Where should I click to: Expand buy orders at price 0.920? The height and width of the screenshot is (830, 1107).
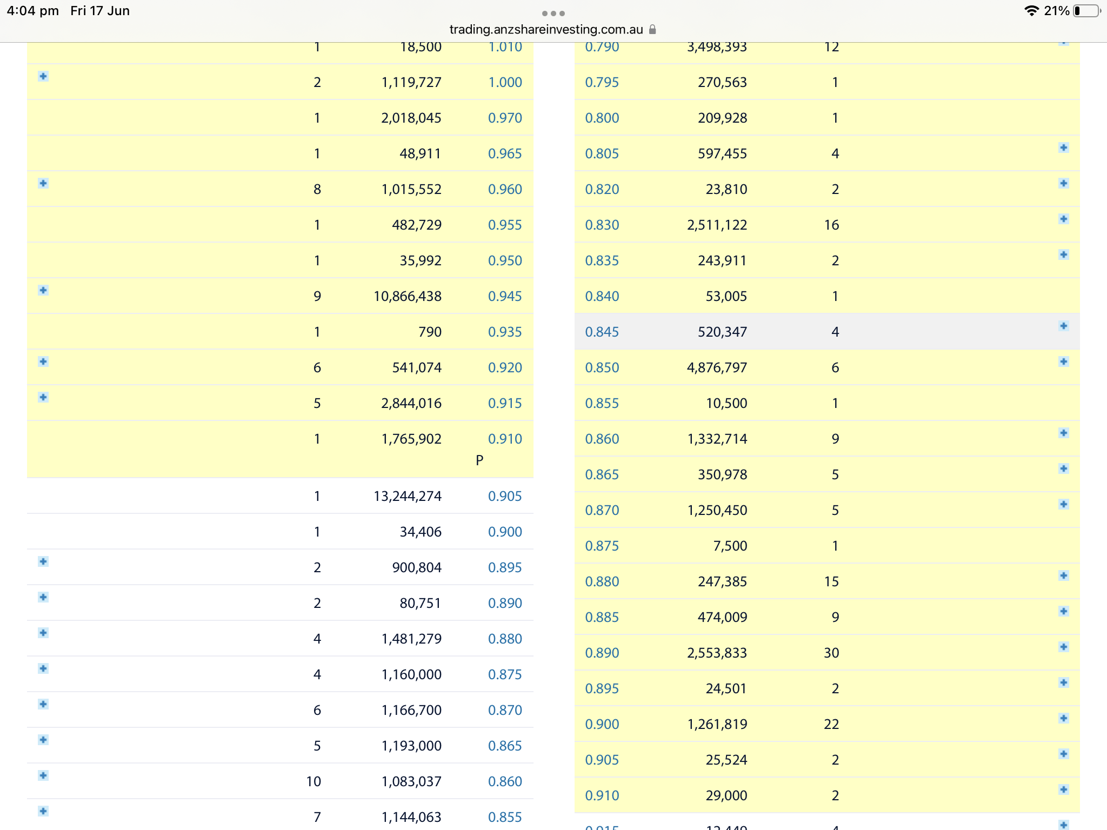(x=43, y=362)
